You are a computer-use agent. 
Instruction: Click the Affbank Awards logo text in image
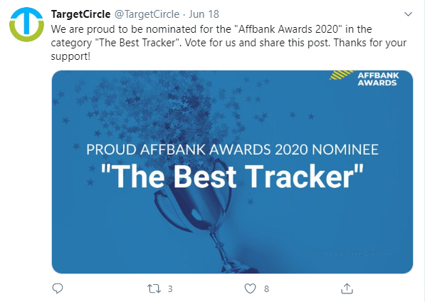pos(378,79)
